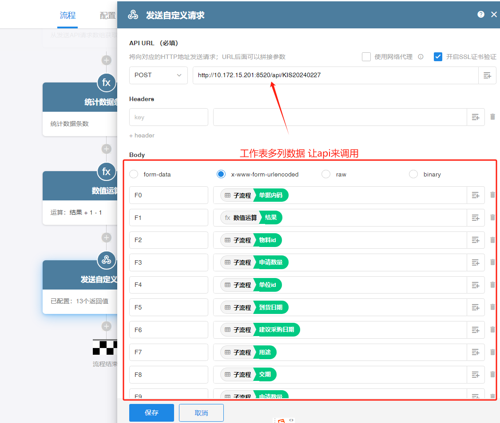
Task: Open field selector for F7 row
Action: [x=476, y=352]
